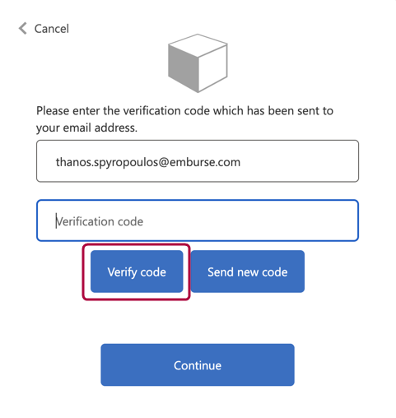Select the 3D box image above form
396x418 pixels.
(198, 63)
